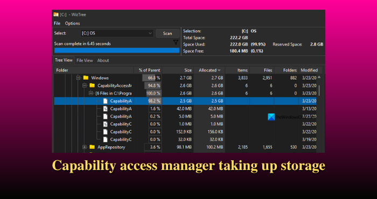Click the file icon of the 1.0 MB file

point(106,124)
